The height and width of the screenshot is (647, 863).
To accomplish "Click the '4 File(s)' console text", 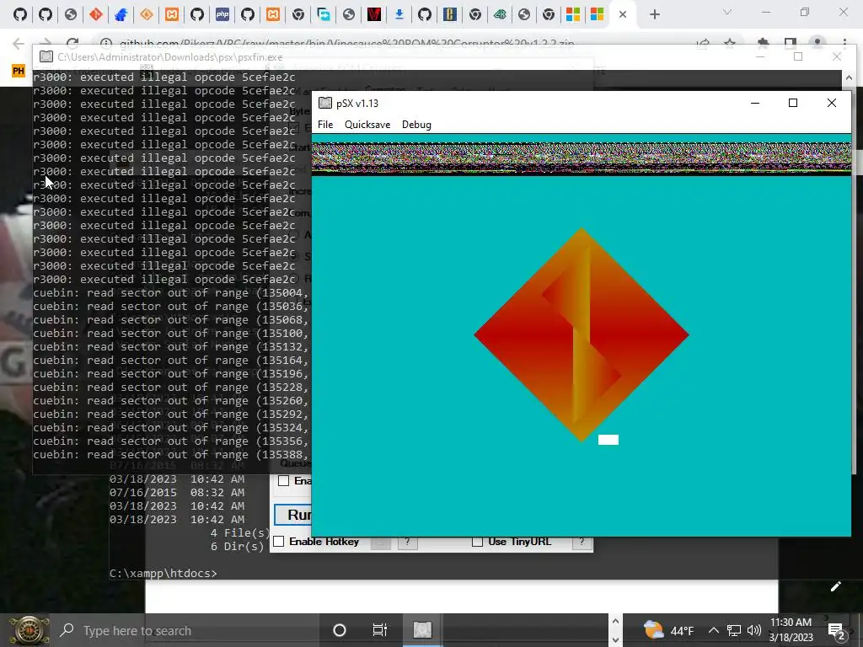I will point(239,532).
